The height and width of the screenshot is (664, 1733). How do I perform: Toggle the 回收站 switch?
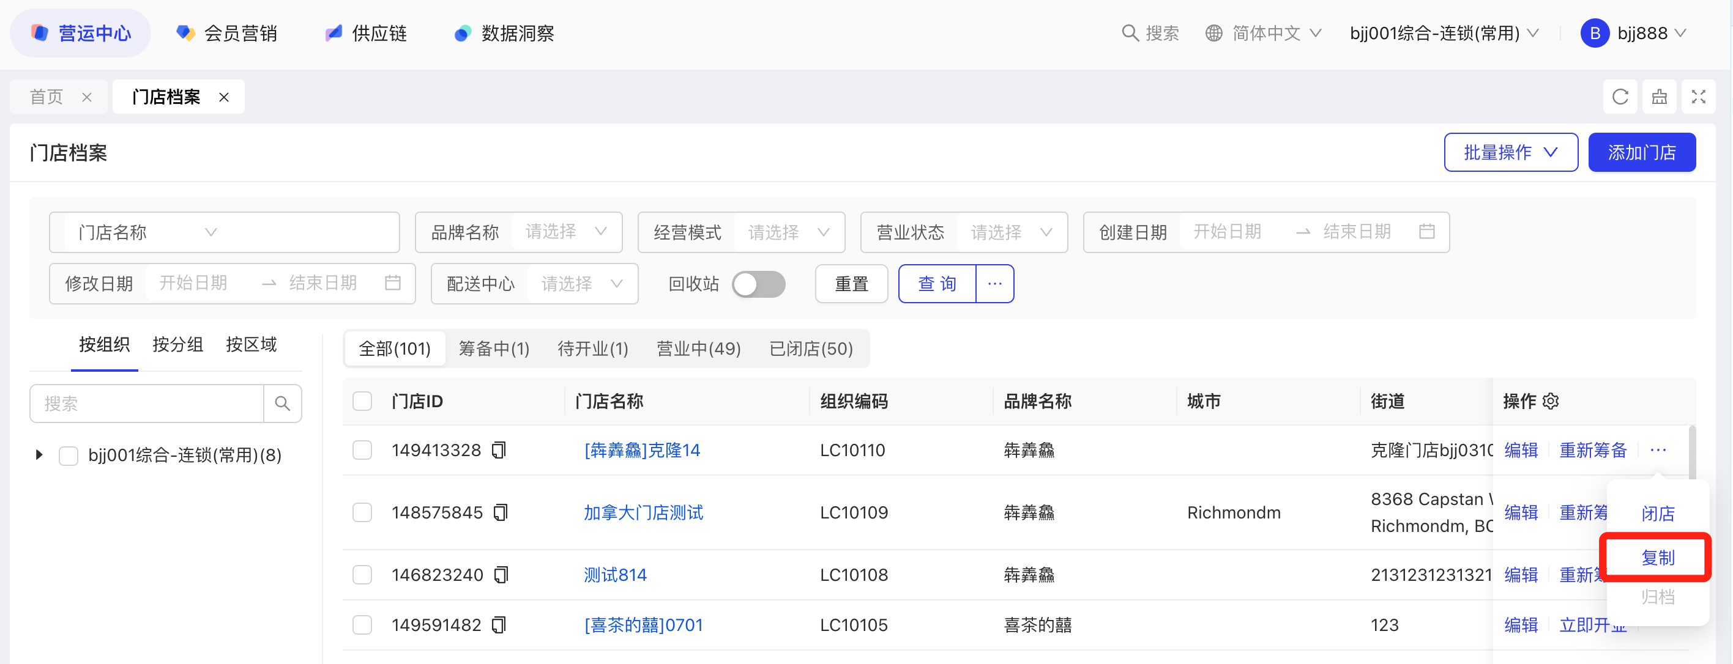[759, 284]
